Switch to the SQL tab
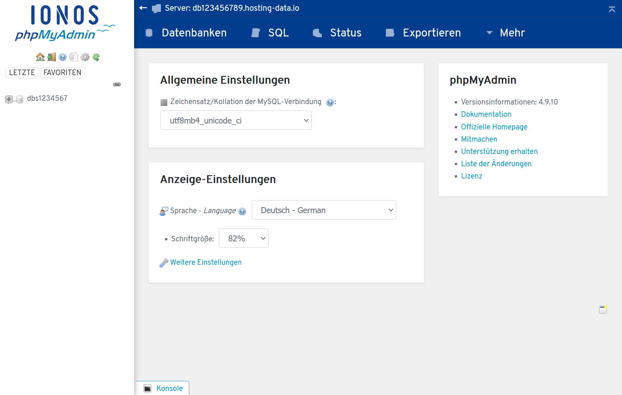622x395 pixels. pyautogui.click(x=270, y=33)
